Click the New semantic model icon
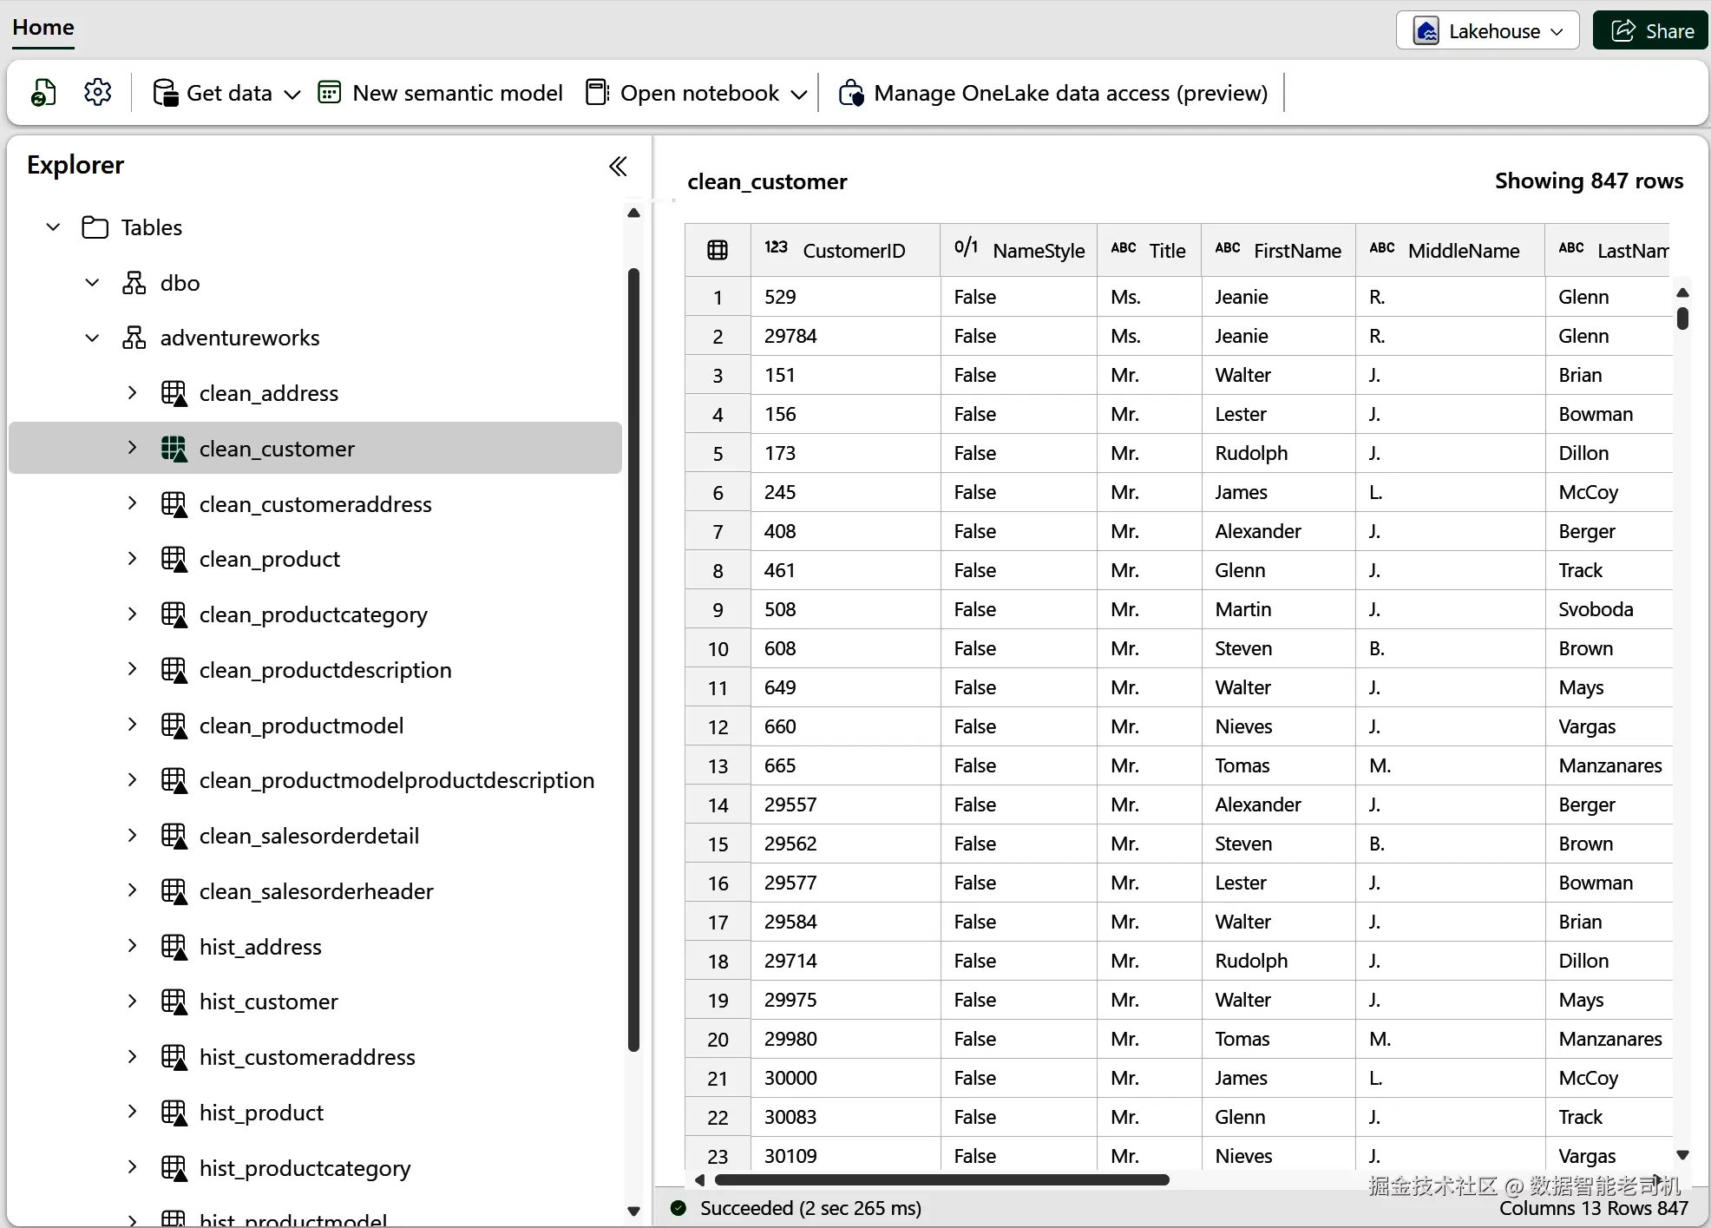Viewport: 1711px width, 1228px height. tap(329, 93)
